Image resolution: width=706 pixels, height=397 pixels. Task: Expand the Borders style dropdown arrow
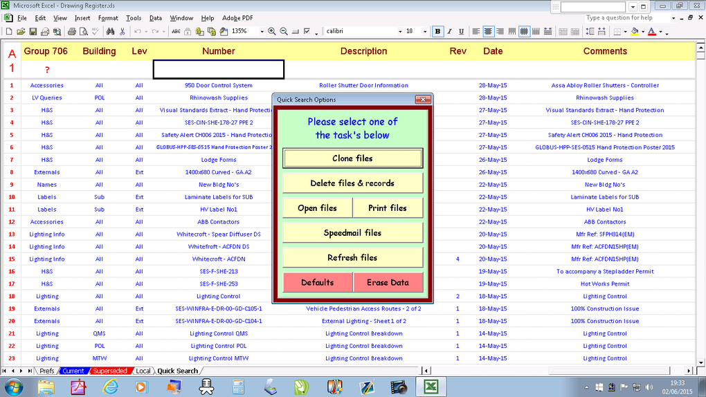(x=626, y=32)
